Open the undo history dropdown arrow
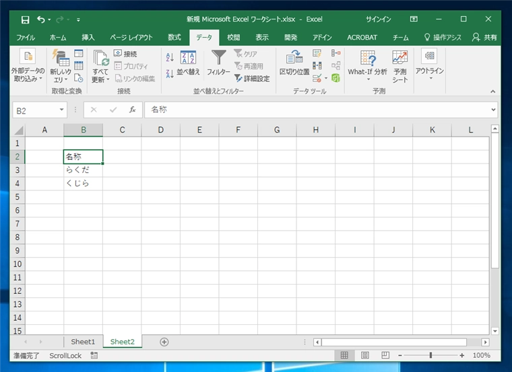This screenshot has height=372, width=512. [x=49, y=20]
